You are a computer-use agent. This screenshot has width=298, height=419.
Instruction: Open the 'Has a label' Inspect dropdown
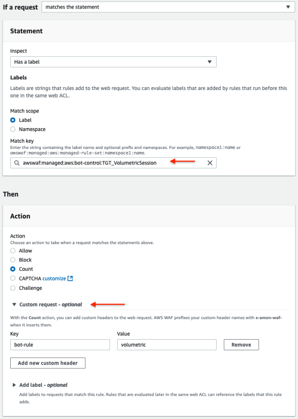(x=112, y=62)
